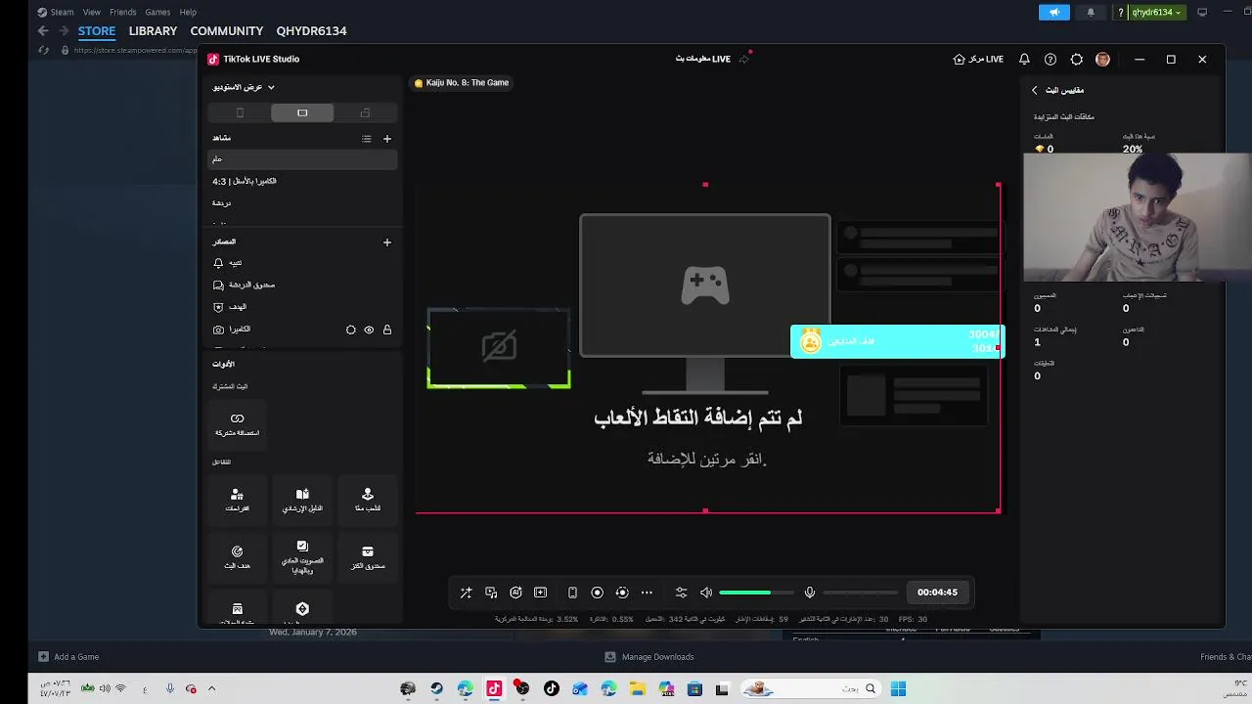Switch to Steam COMMUNITY tab
The height and width of the screenshot is (704, 1252).
(227, 30)
